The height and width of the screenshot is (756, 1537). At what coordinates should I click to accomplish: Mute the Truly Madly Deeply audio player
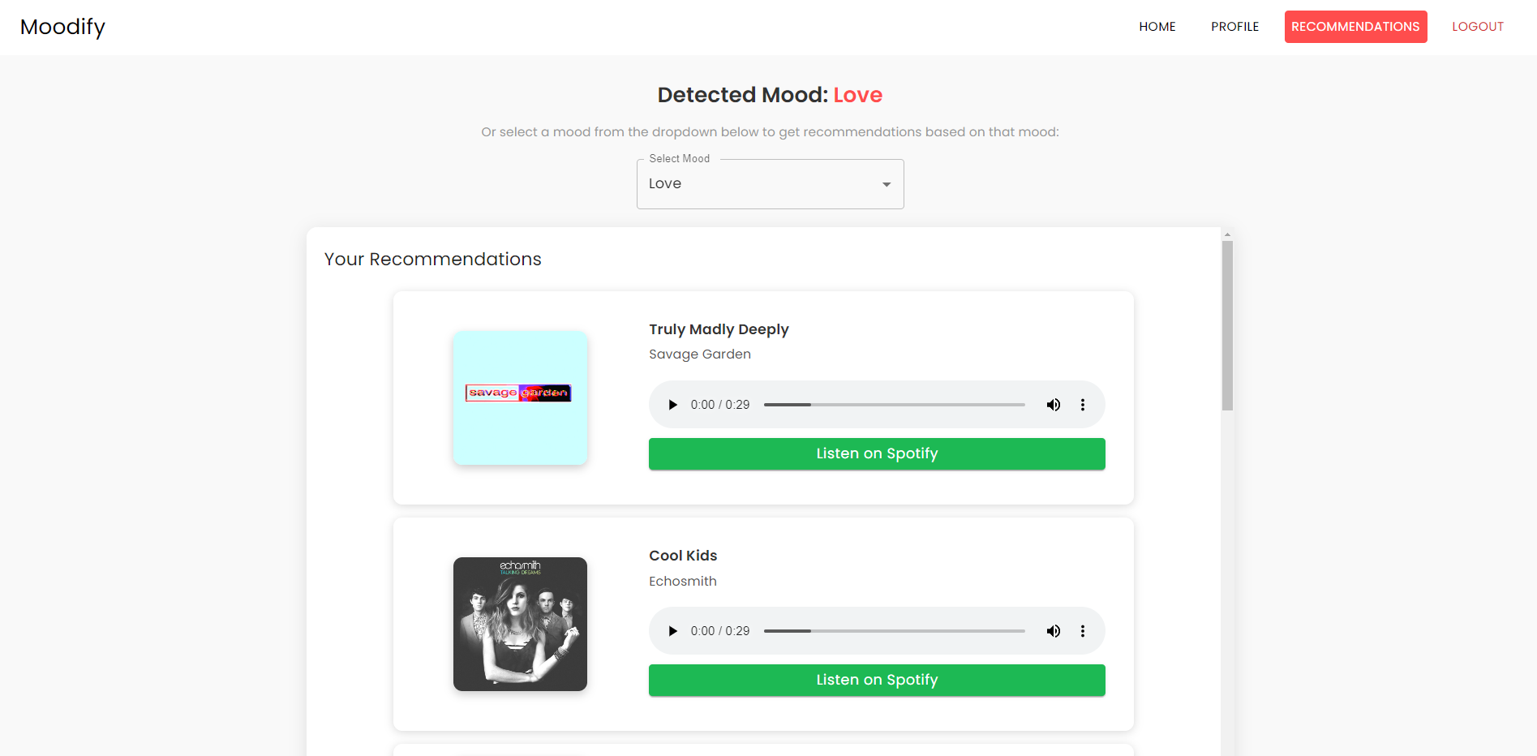point(1054,405)
